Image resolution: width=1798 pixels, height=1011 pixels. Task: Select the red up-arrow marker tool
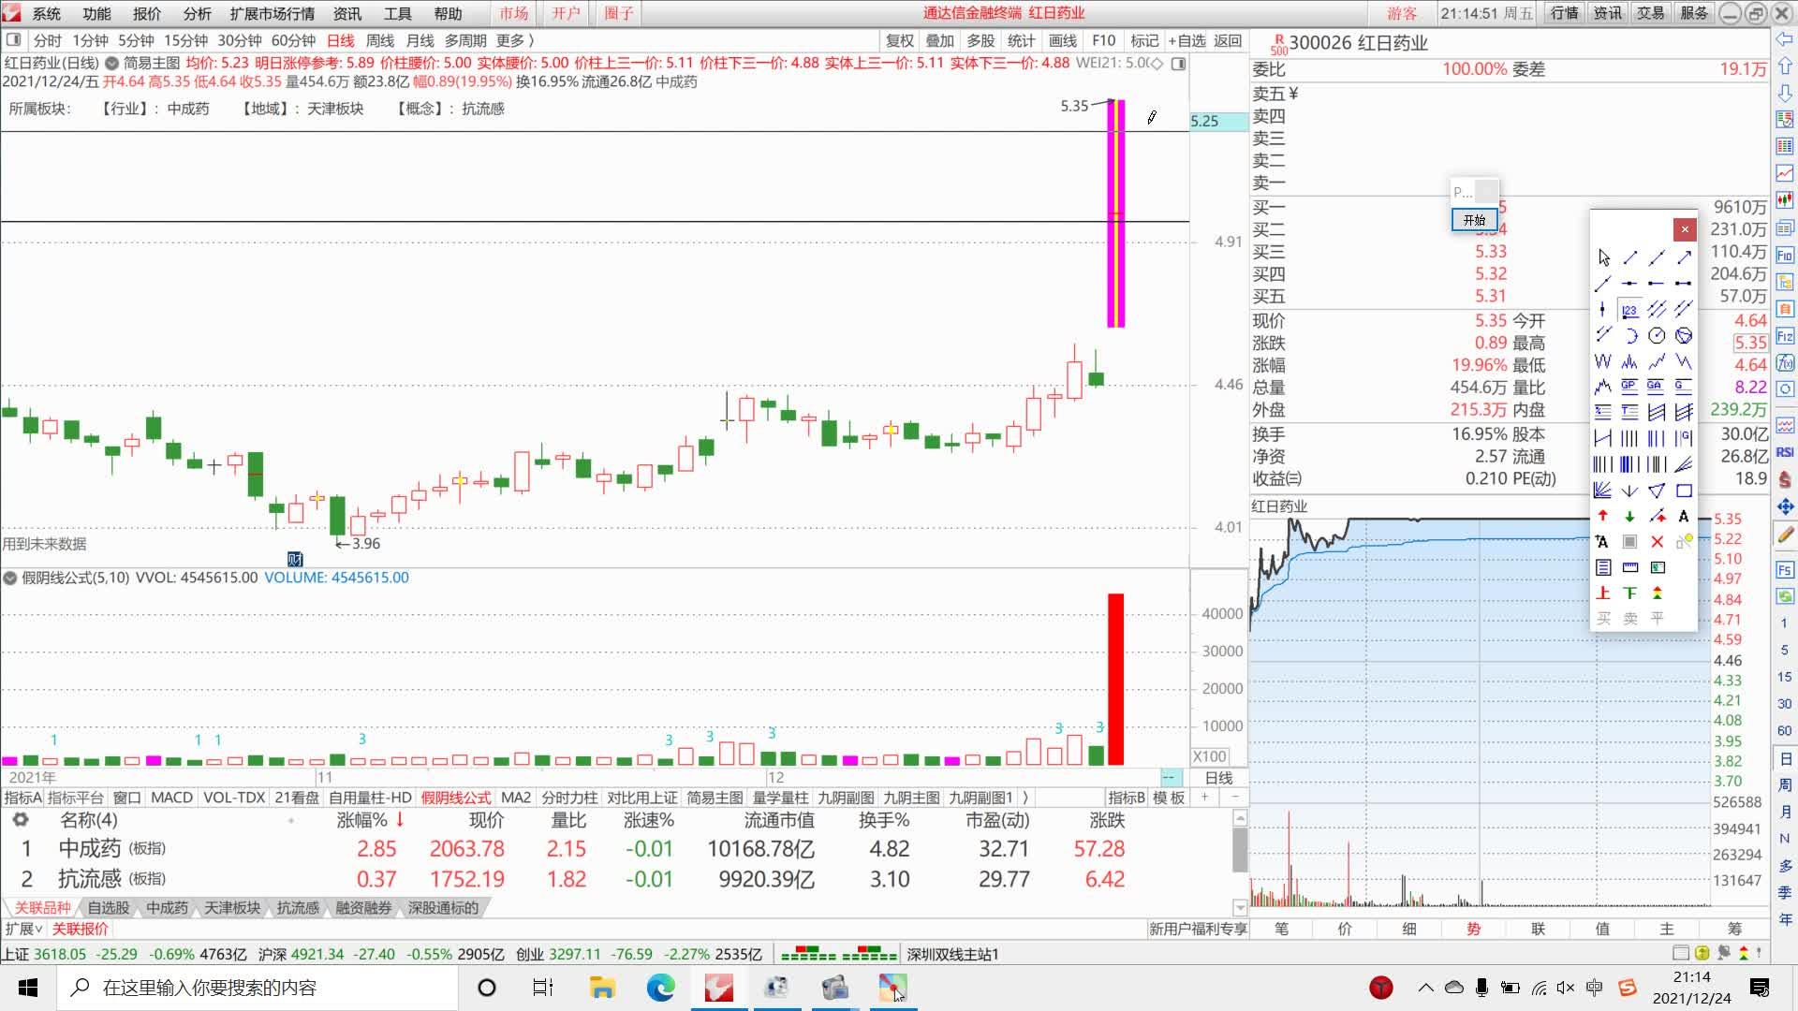(1603, 516)
